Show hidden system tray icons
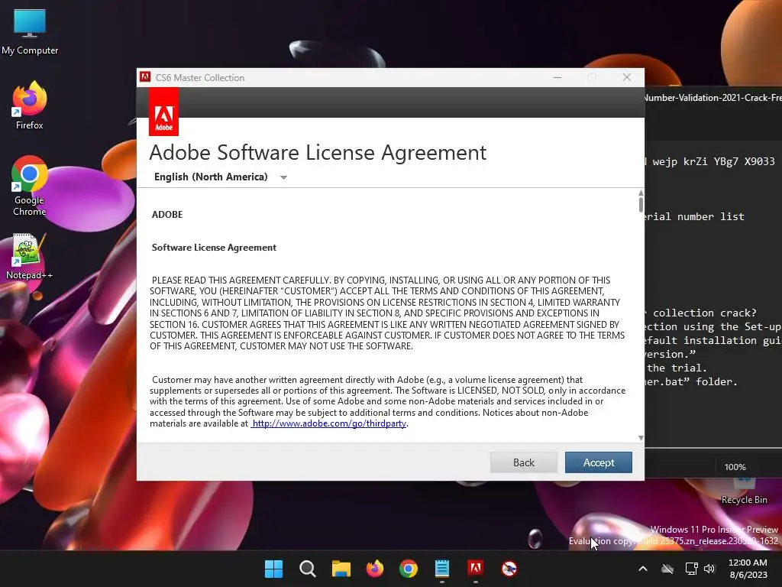Screen dimensions: 782x587 coord(643,569)
